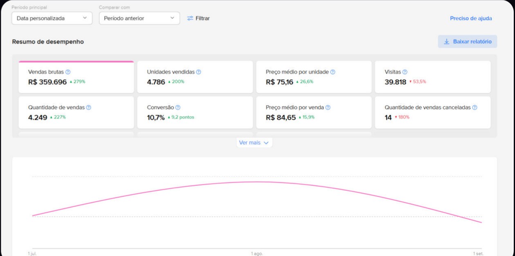Click help icon next to Visitas

point(405,72)
